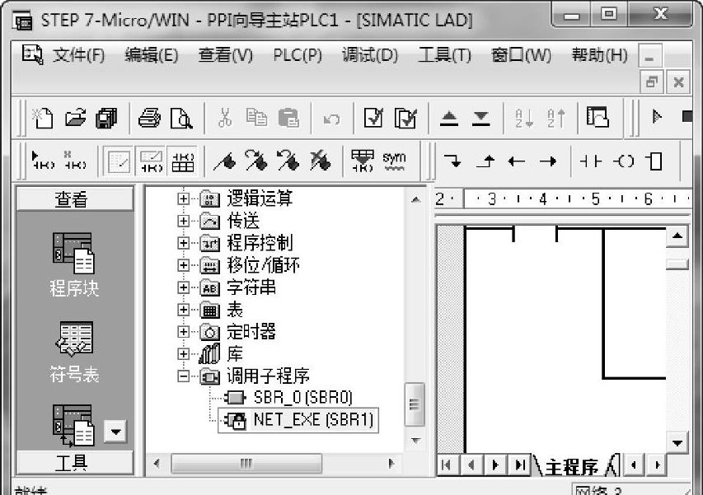
Task: Draw line left arrow tool
Action: 517,161
